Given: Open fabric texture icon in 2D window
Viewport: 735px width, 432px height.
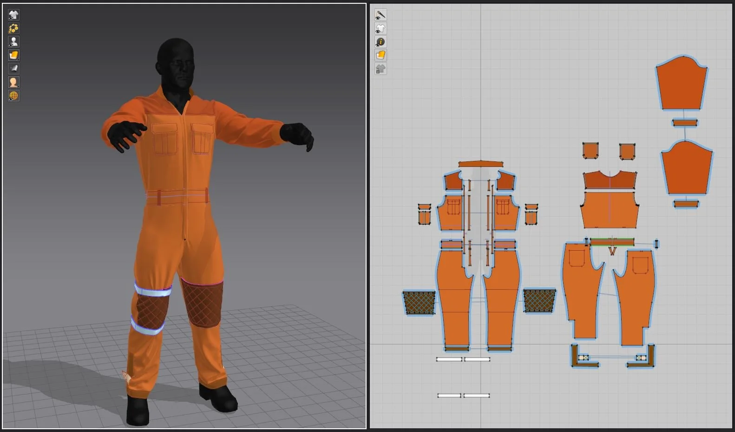Looking at the screenshot, I should pyautogui.click(x=381, y=55).
